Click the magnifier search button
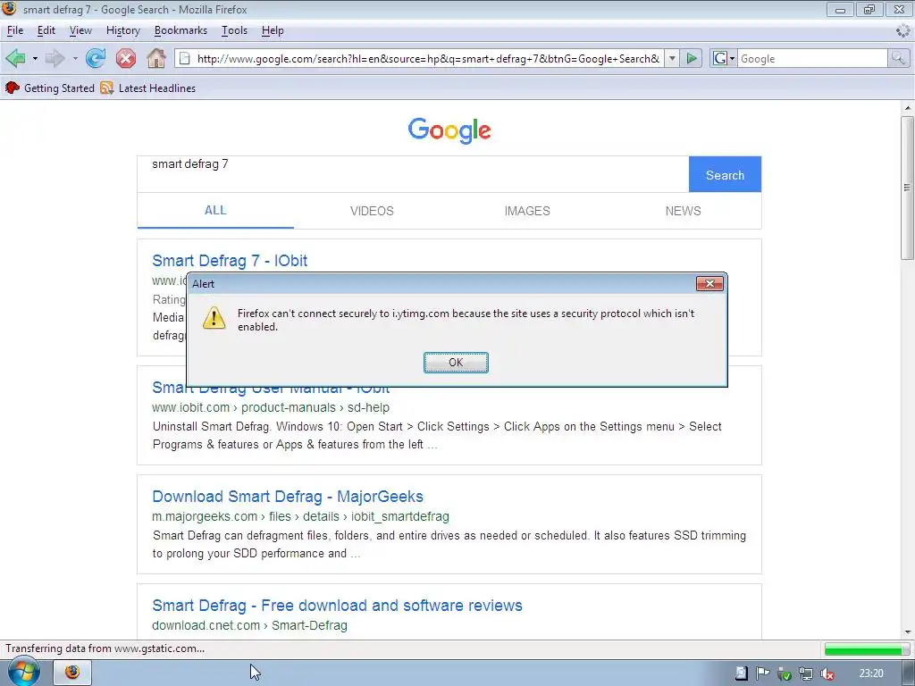The width and height of the screenshot is (915, 686). (x=898, y=58)
